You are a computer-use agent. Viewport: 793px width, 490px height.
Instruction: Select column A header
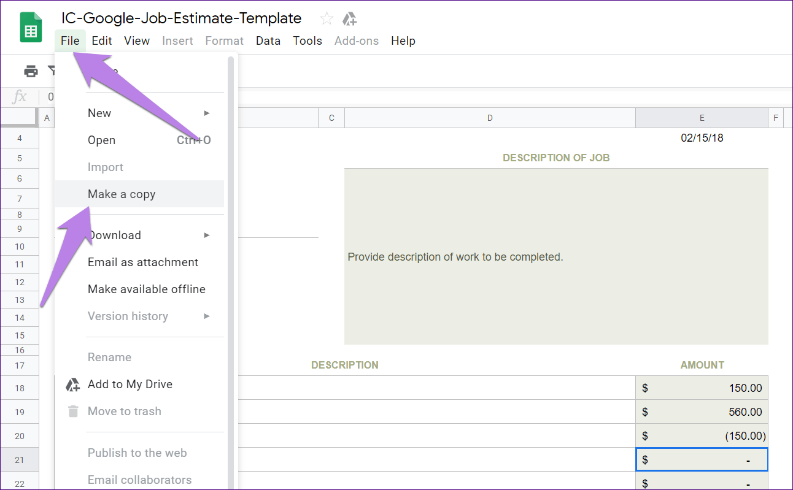point(47,118)
